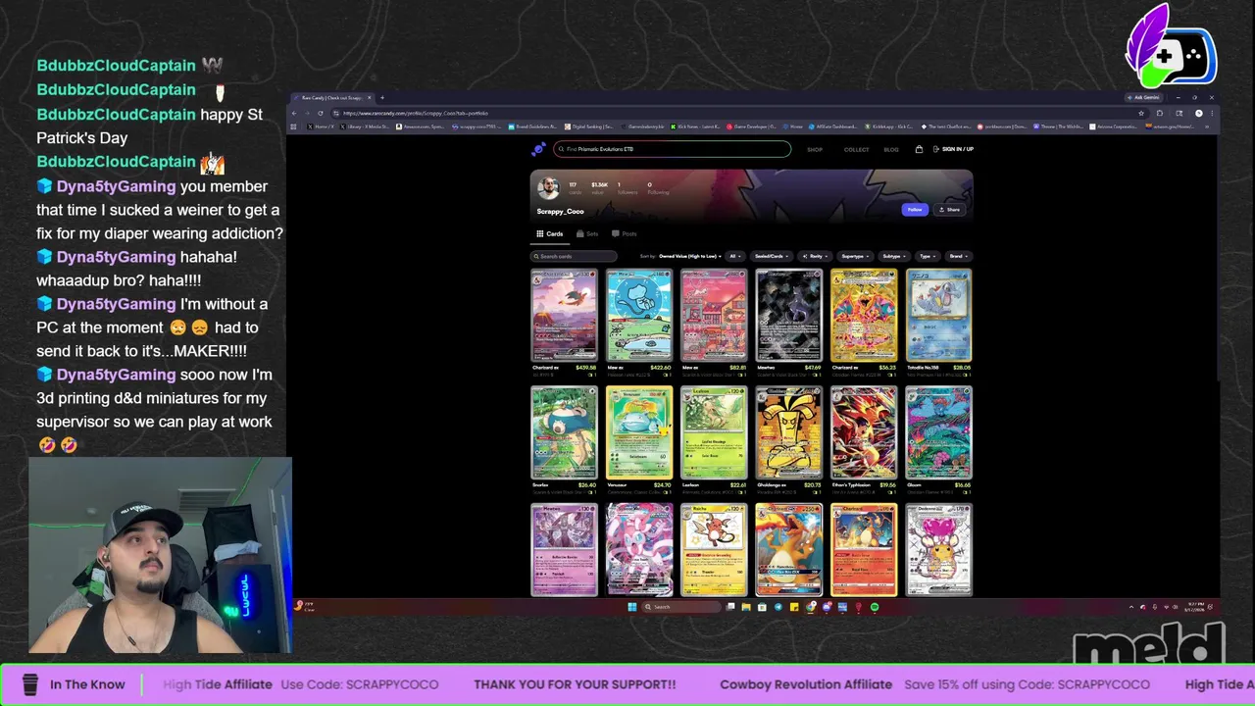This screenshot has height=706, width=1255.
Task: Open the Ethan's Typhlosion card
Action: pos(864,432)
